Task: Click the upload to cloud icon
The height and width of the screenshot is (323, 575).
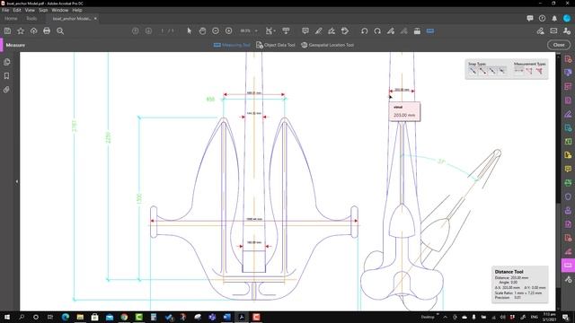Action: coord(34,31)
